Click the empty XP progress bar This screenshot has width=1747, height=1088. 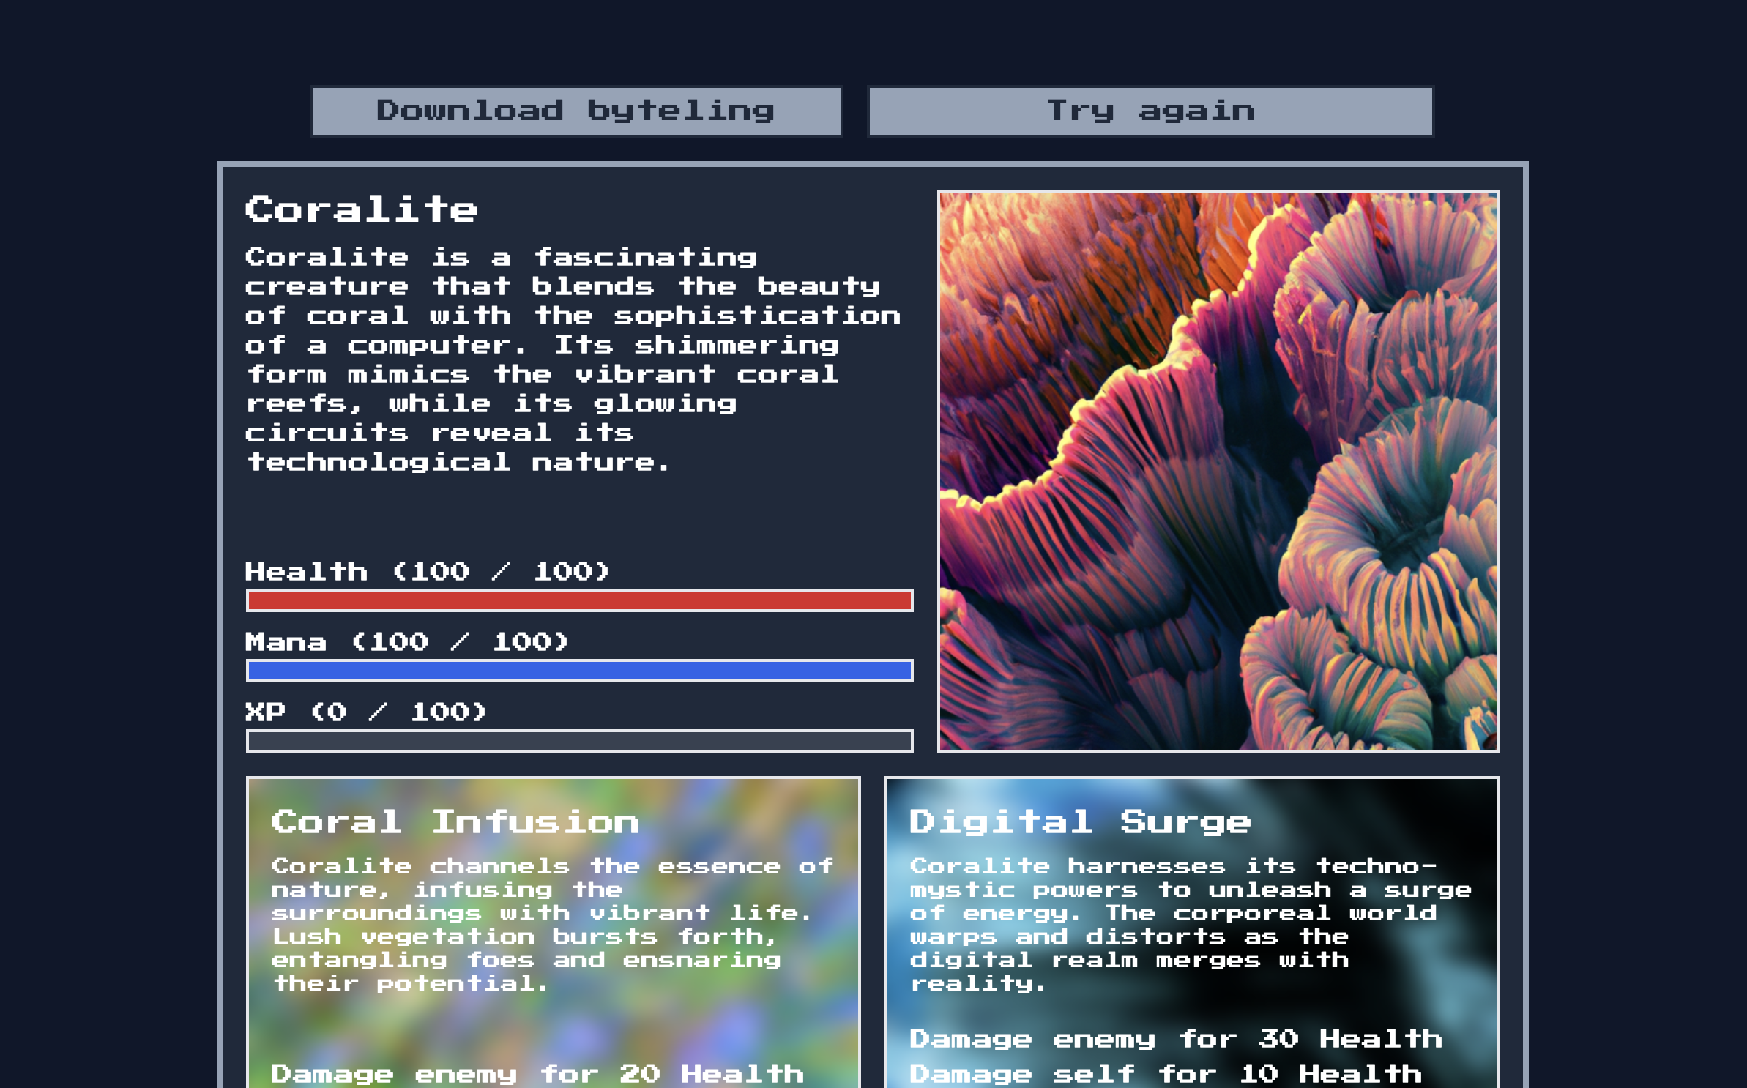click(579, 741)
